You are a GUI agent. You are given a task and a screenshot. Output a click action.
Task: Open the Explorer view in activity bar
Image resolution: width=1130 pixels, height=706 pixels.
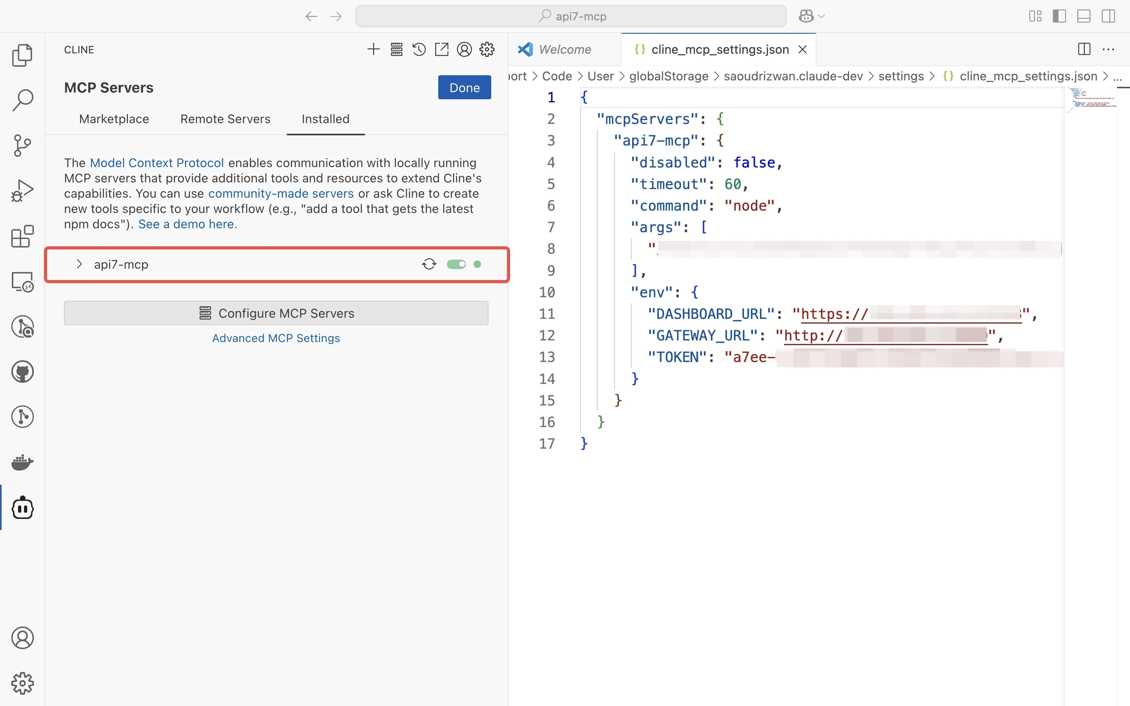22,55
